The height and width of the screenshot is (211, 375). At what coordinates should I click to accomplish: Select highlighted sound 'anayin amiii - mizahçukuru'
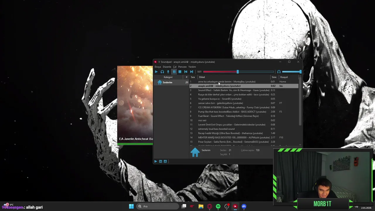point(244,86)
